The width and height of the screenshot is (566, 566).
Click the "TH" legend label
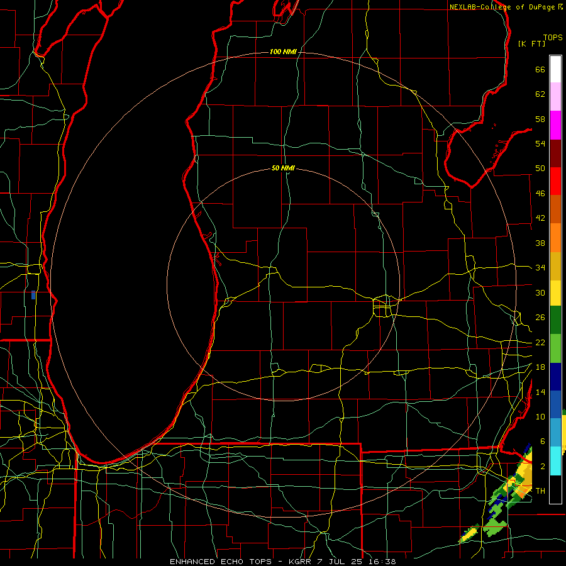click(540, 491)
